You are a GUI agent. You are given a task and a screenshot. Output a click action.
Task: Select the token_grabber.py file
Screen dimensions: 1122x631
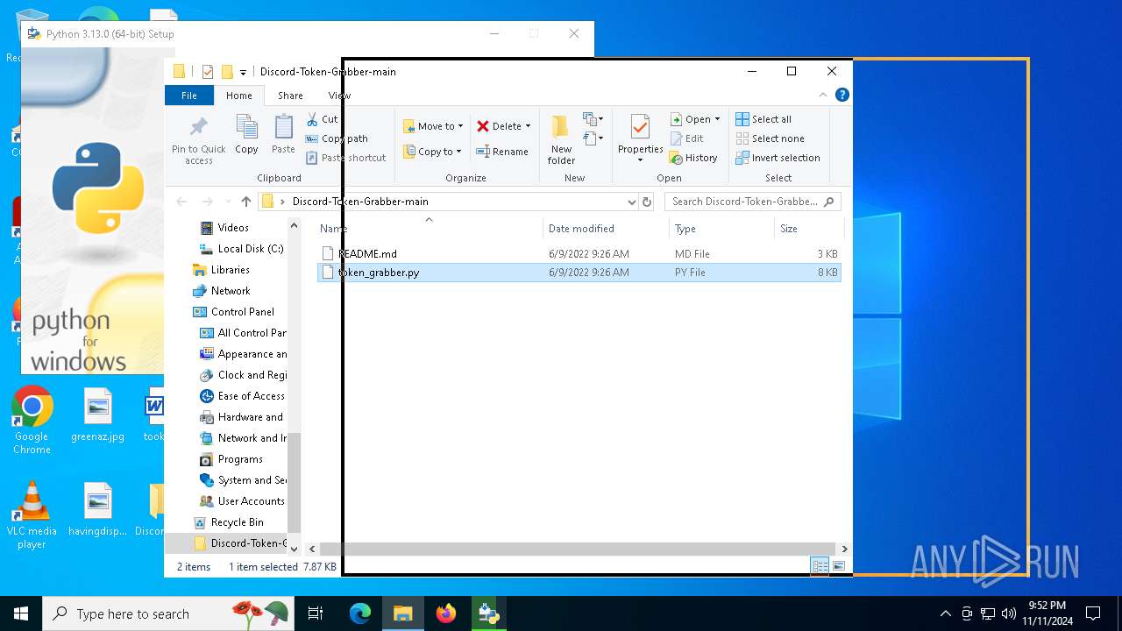[x=579, y=273]
